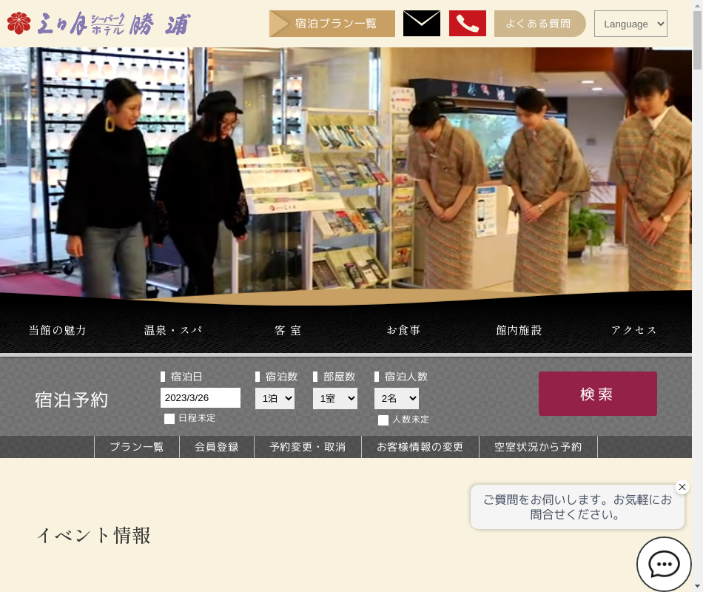The height and width of the screenshot is (592, 703).
Task: Click the 宿泊日 date input field
Action: pos(200,398)
